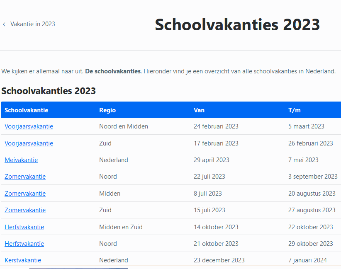Go back to Vakantie in 2023
Screen dimensions: 341x269
click(x=32, y=24)
